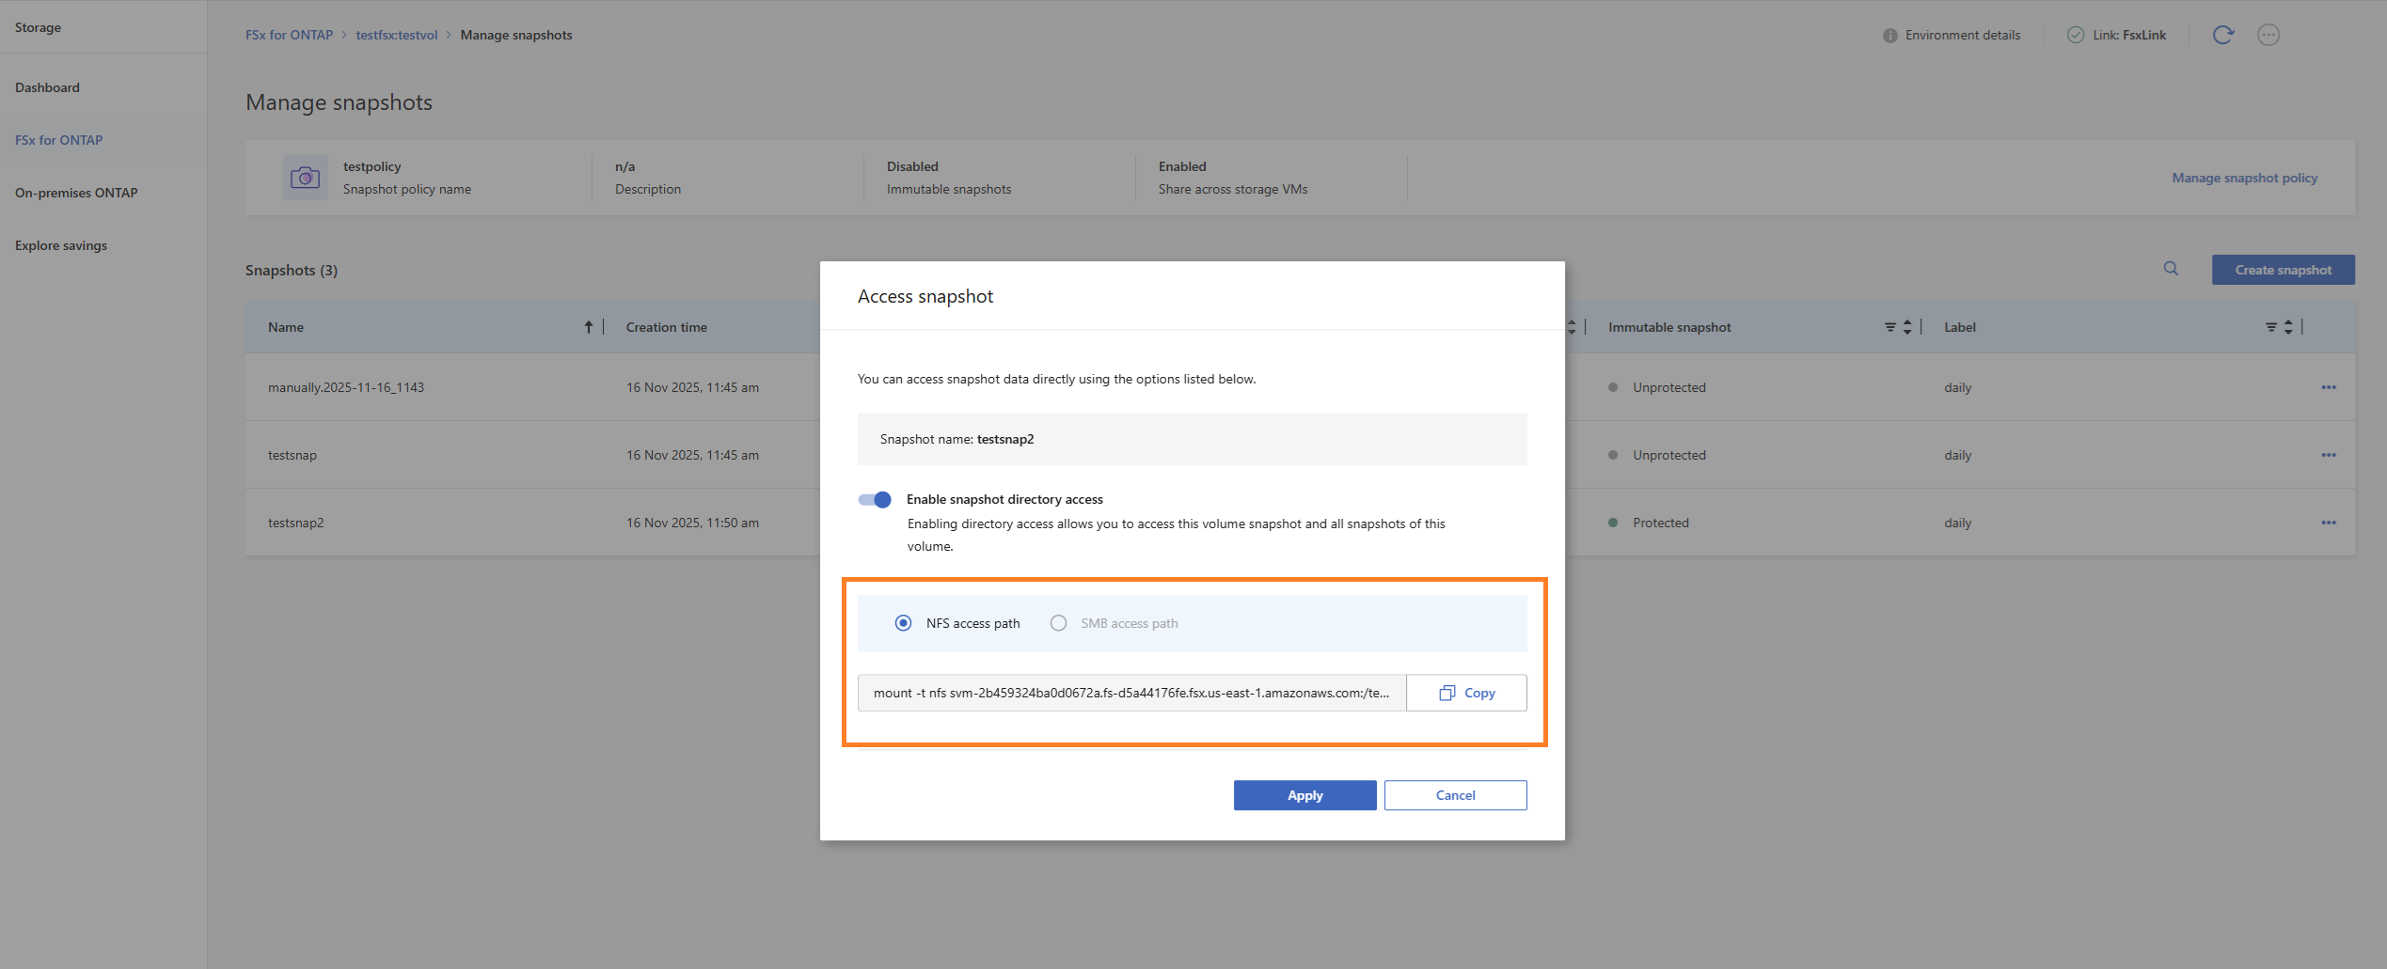This screenshot has width=2387, height=969.
Task: Click Create snapshot button
Action: [x=2283, y=270]
